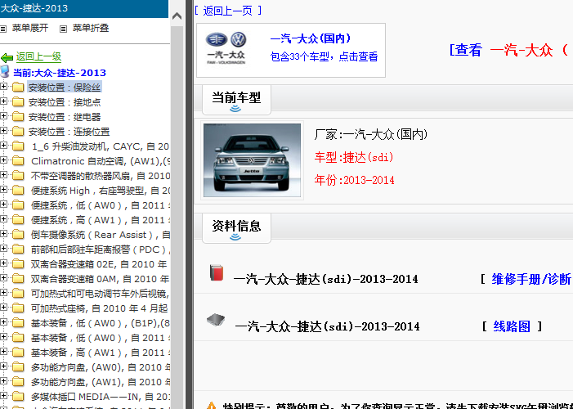Expand the 安装位置：连接位置 node

(x=3, y=131)
